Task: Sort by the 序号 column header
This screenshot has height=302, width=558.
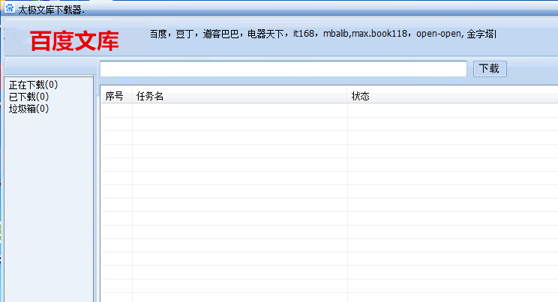Action: 116,96
